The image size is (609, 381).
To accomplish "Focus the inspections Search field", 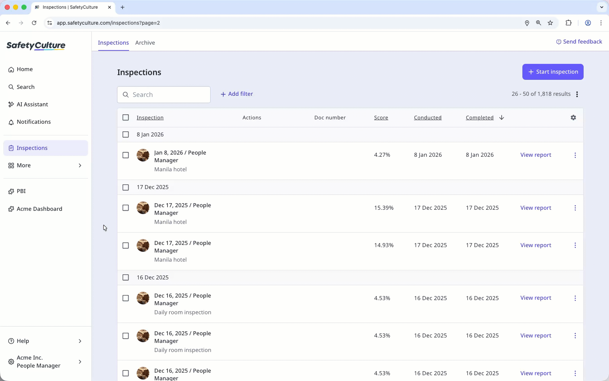I will tap(164, 95).
